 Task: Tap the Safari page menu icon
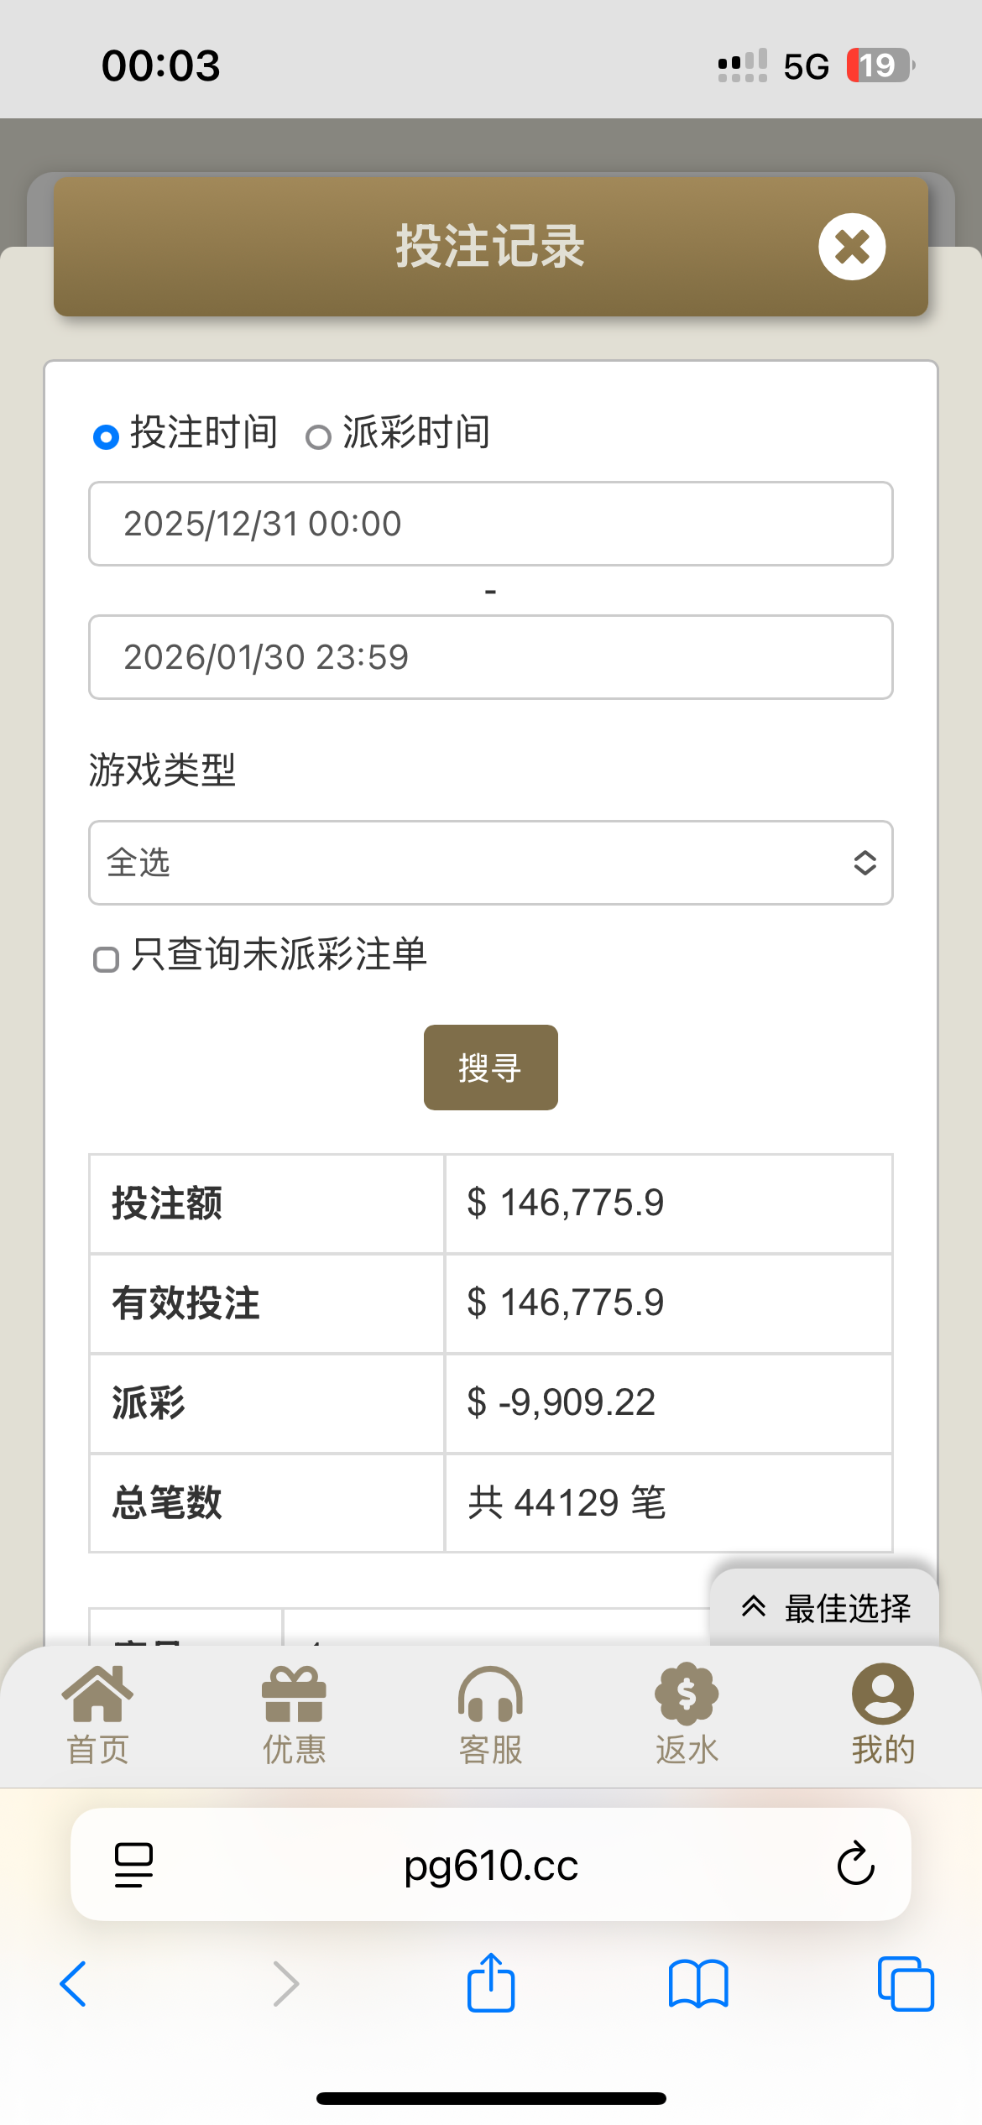click(133, 1865)
